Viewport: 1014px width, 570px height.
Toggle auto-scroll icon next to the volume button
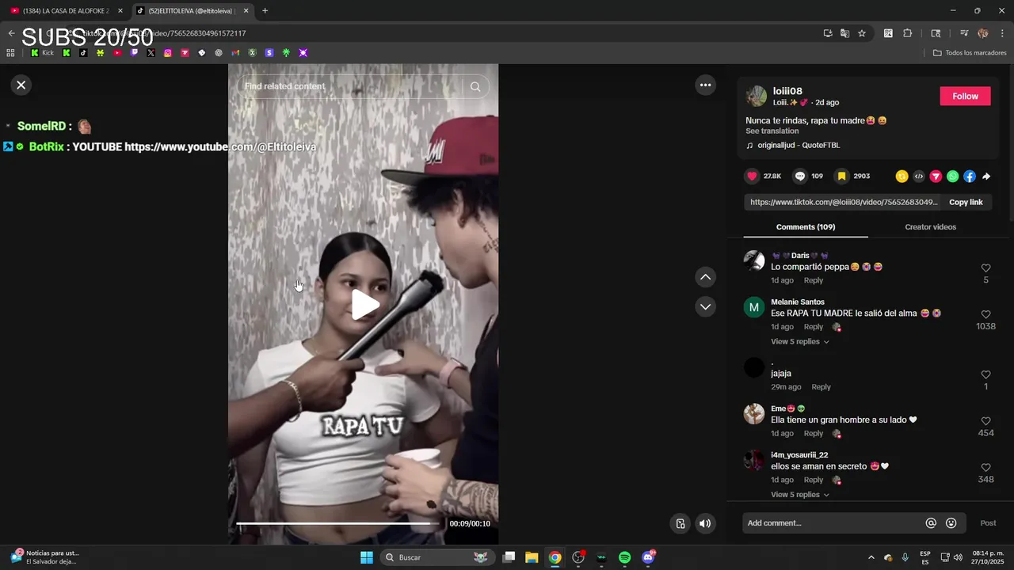click(680, 523)
